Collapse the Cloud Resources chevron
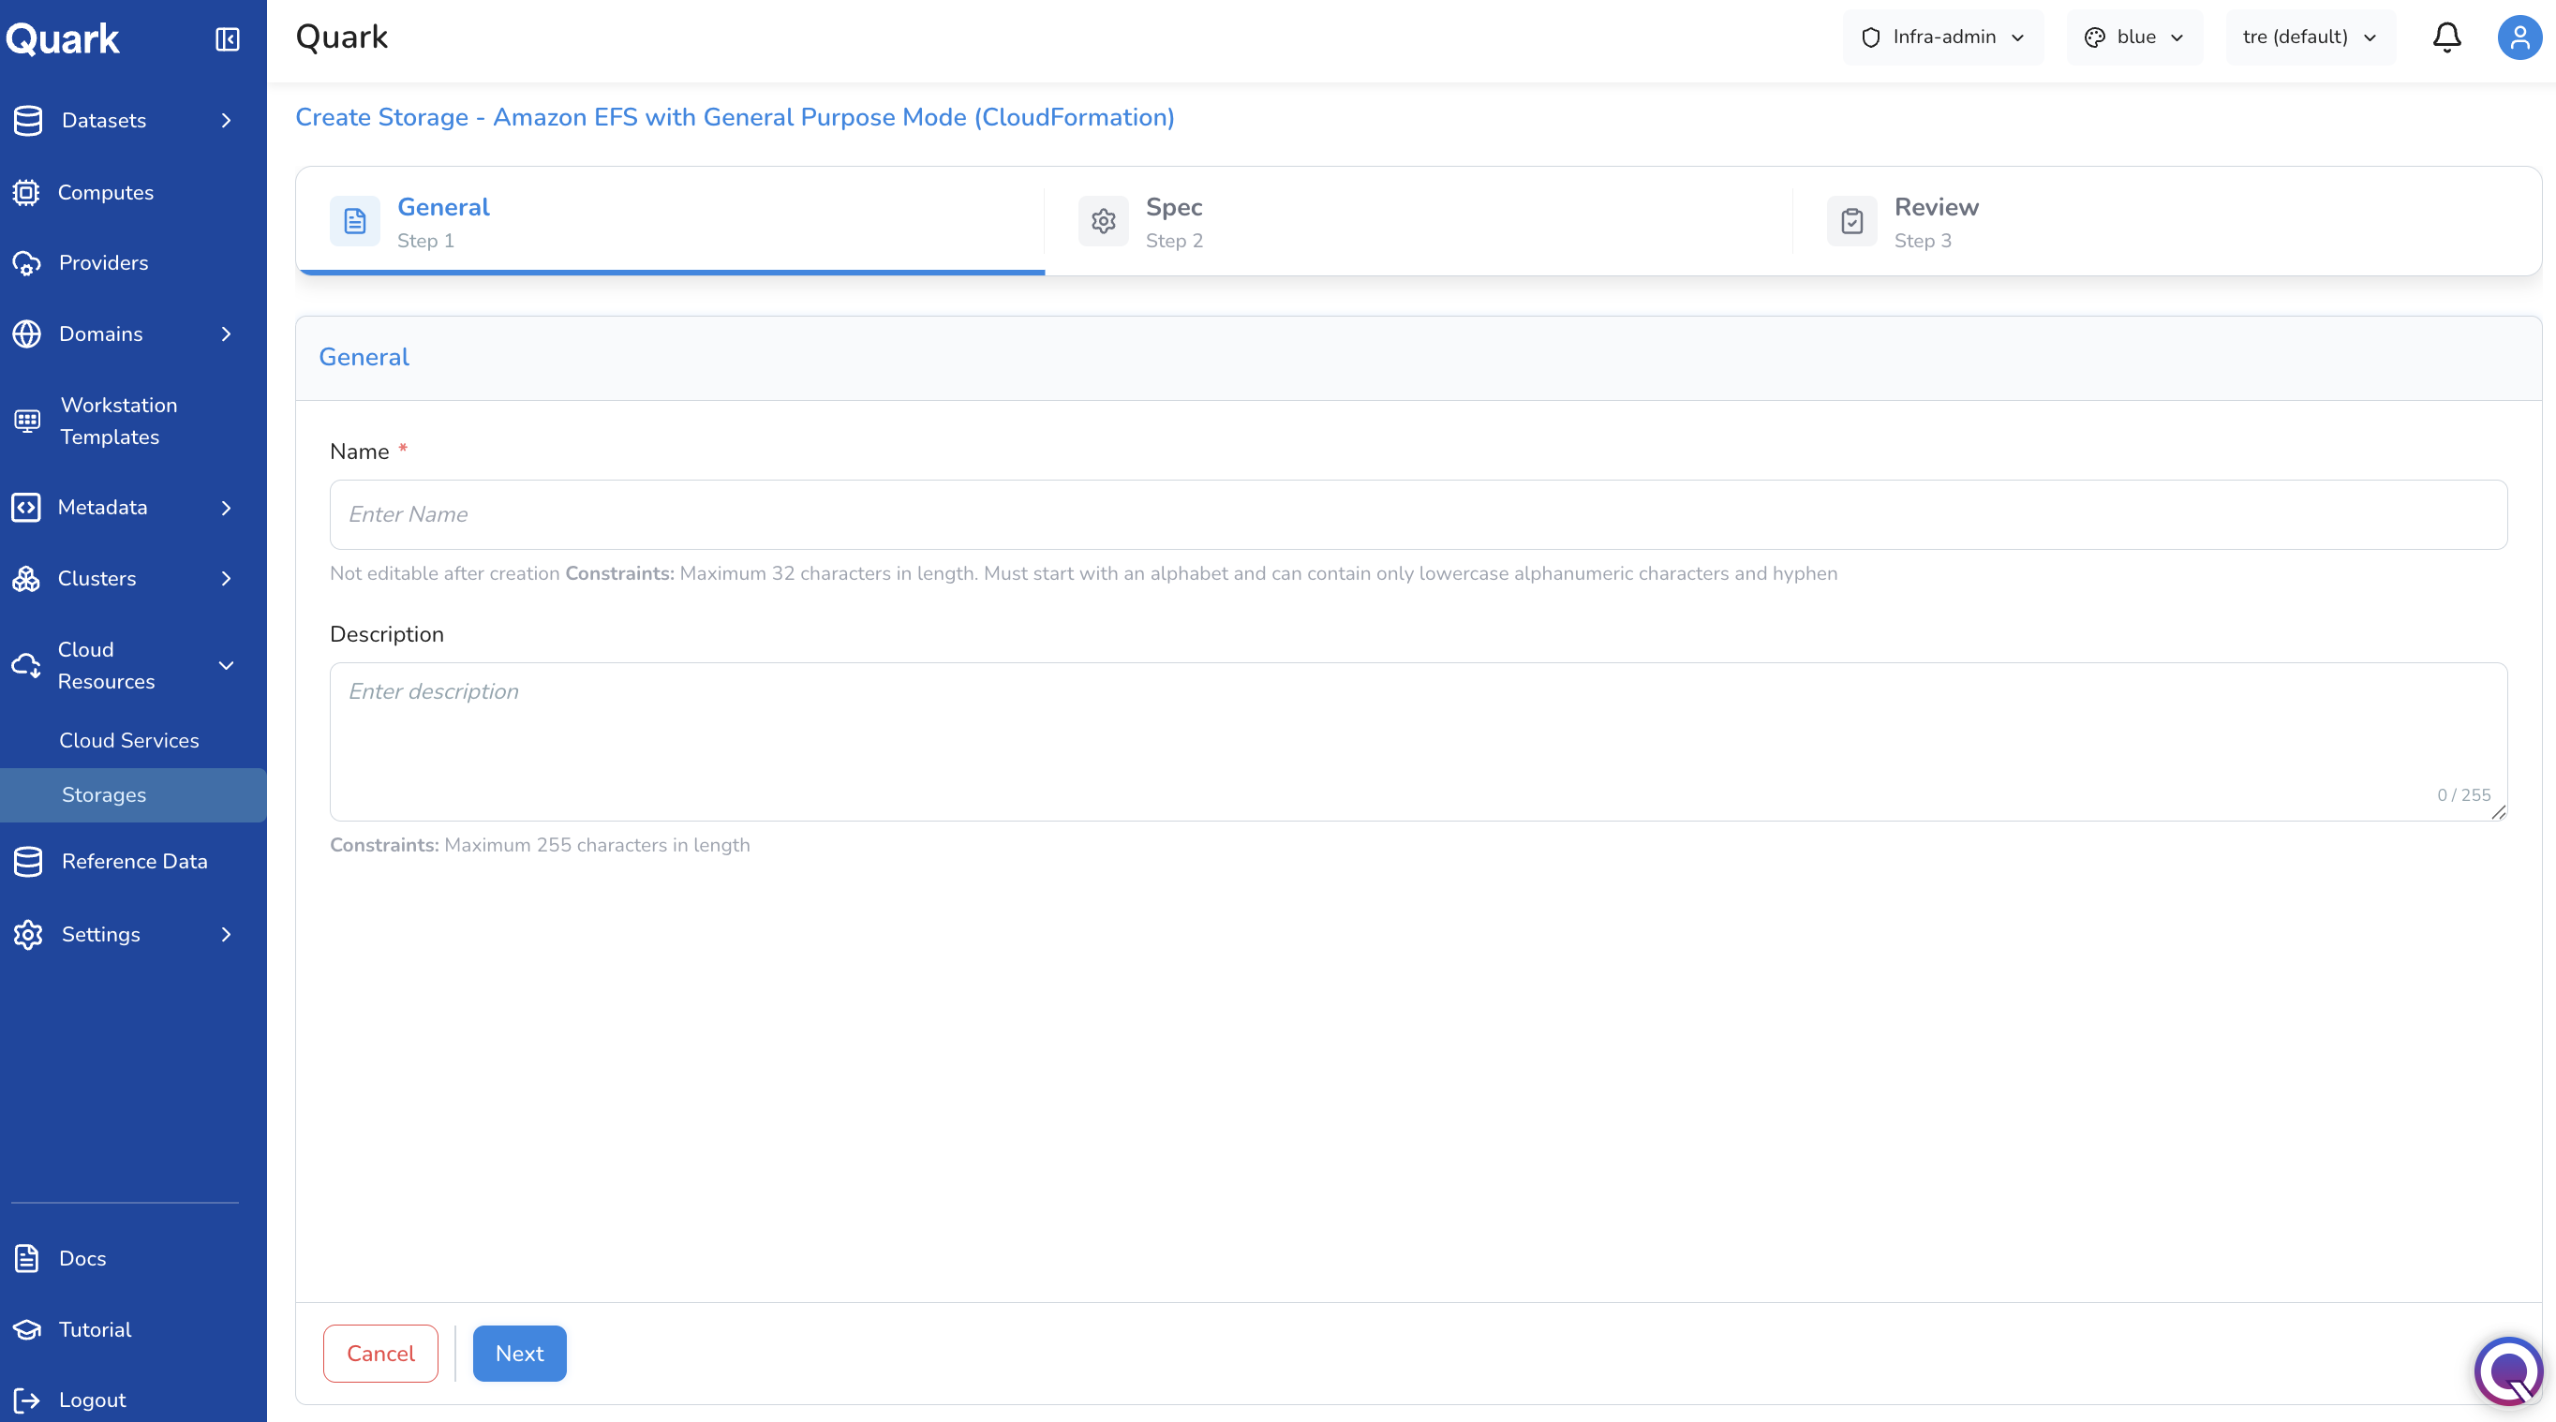 pyautogui.click(x=226, y=665)
